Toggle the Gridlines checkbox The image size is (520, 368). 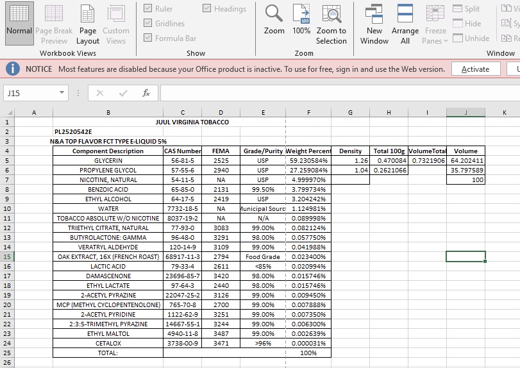(x=148, y=23)
